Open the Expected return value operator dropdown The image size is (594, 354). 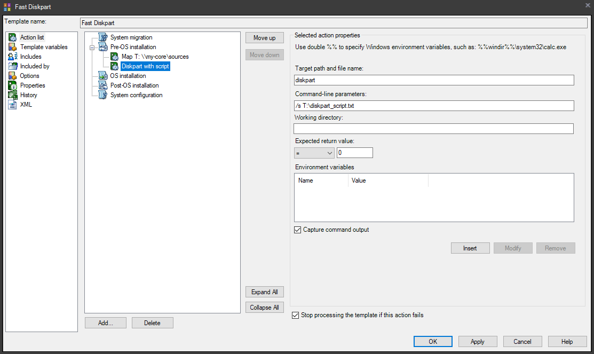(x=314, y=153)
